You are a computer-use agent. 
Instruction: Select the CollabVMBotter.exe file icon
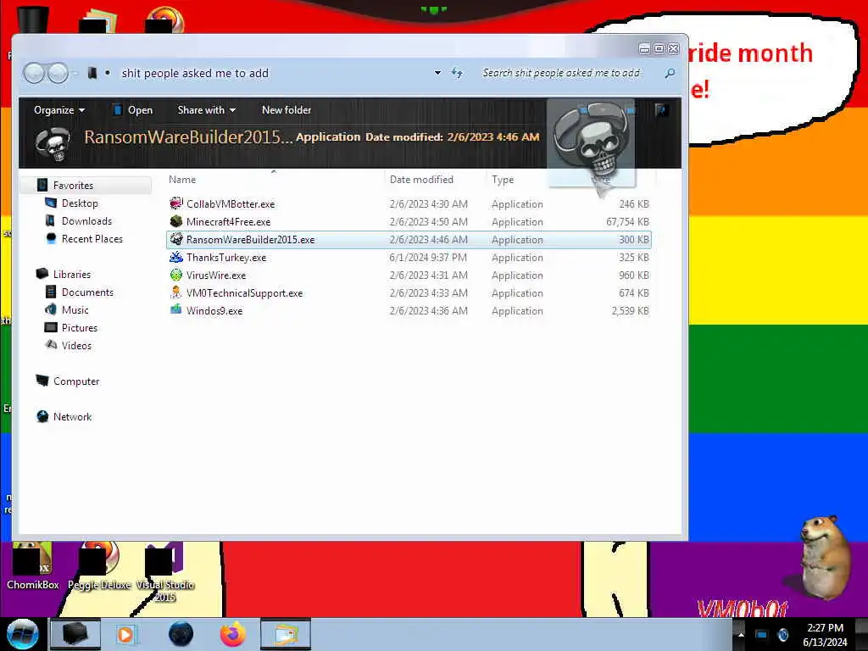(176, 203)
